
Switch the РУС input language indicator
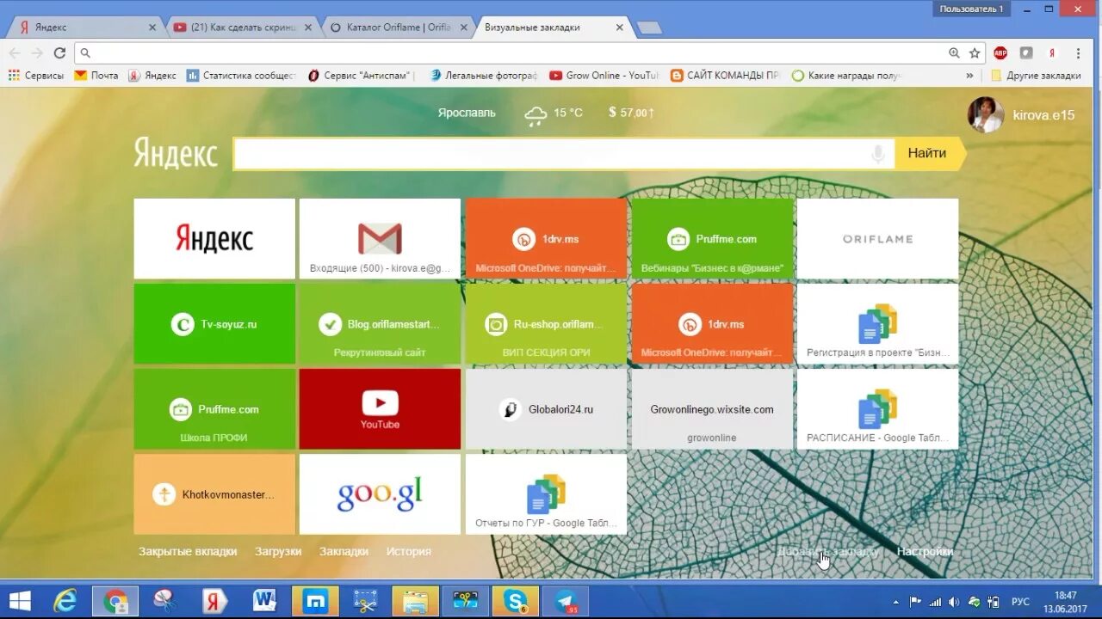pos(1020,602)
